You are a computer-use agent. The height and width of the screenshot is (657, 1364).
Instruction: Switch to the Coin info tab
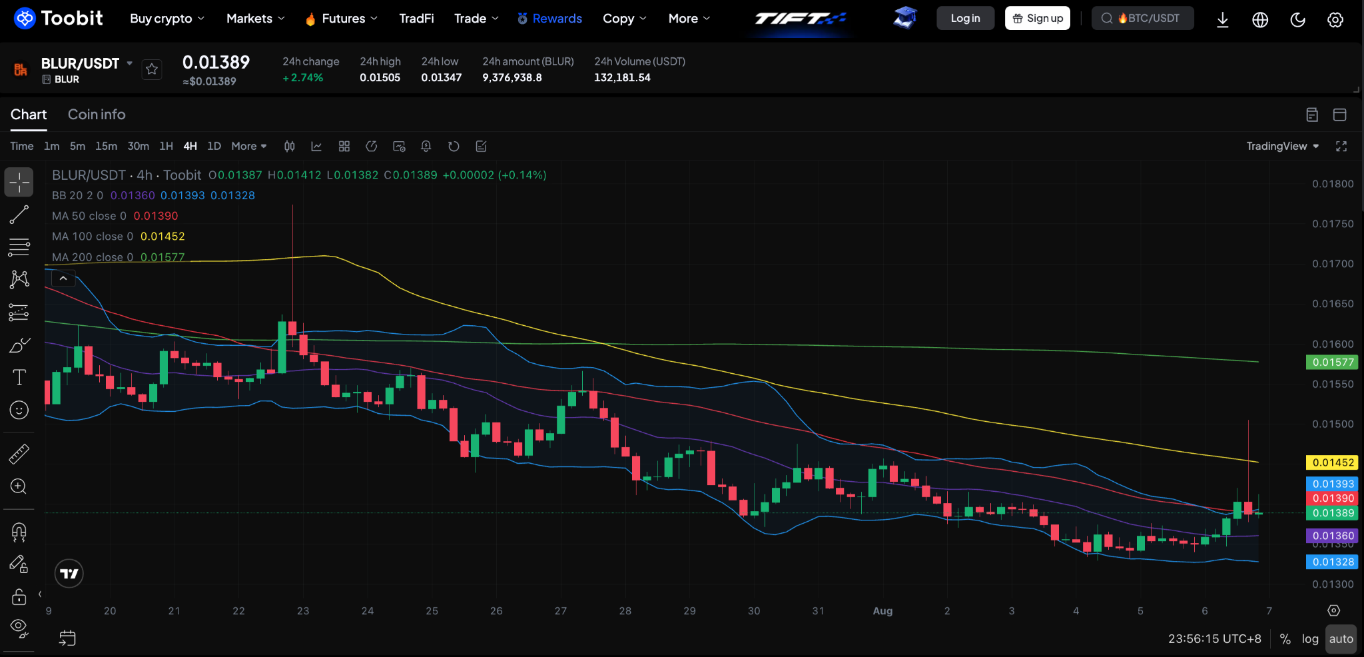point(97,115)
